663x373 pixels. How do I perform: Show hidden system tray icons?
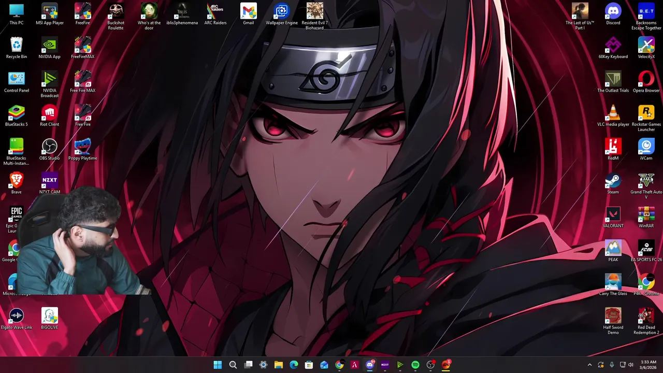pyautogui.click(x=589, y=365)
